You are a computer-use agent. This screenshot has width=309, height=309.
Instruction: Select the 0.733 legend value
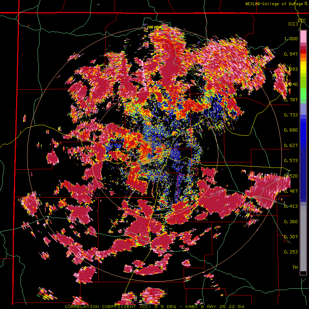click(291, 115)
